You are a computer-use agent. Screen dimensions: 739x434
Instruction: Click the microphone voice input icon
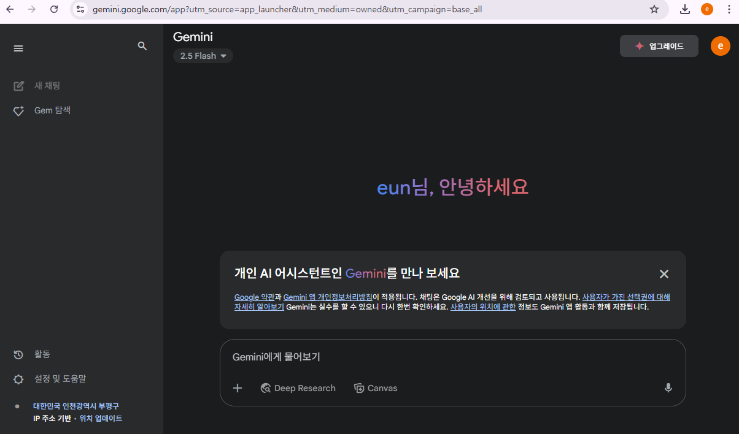pyautogui.click(x=668, y=388)
